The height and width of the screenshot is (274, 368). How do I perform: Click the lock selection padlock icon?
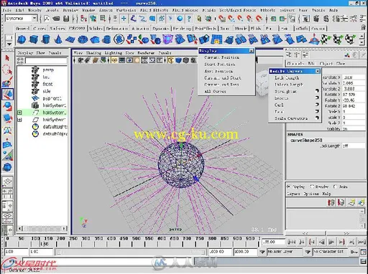(x=199, y=19)
